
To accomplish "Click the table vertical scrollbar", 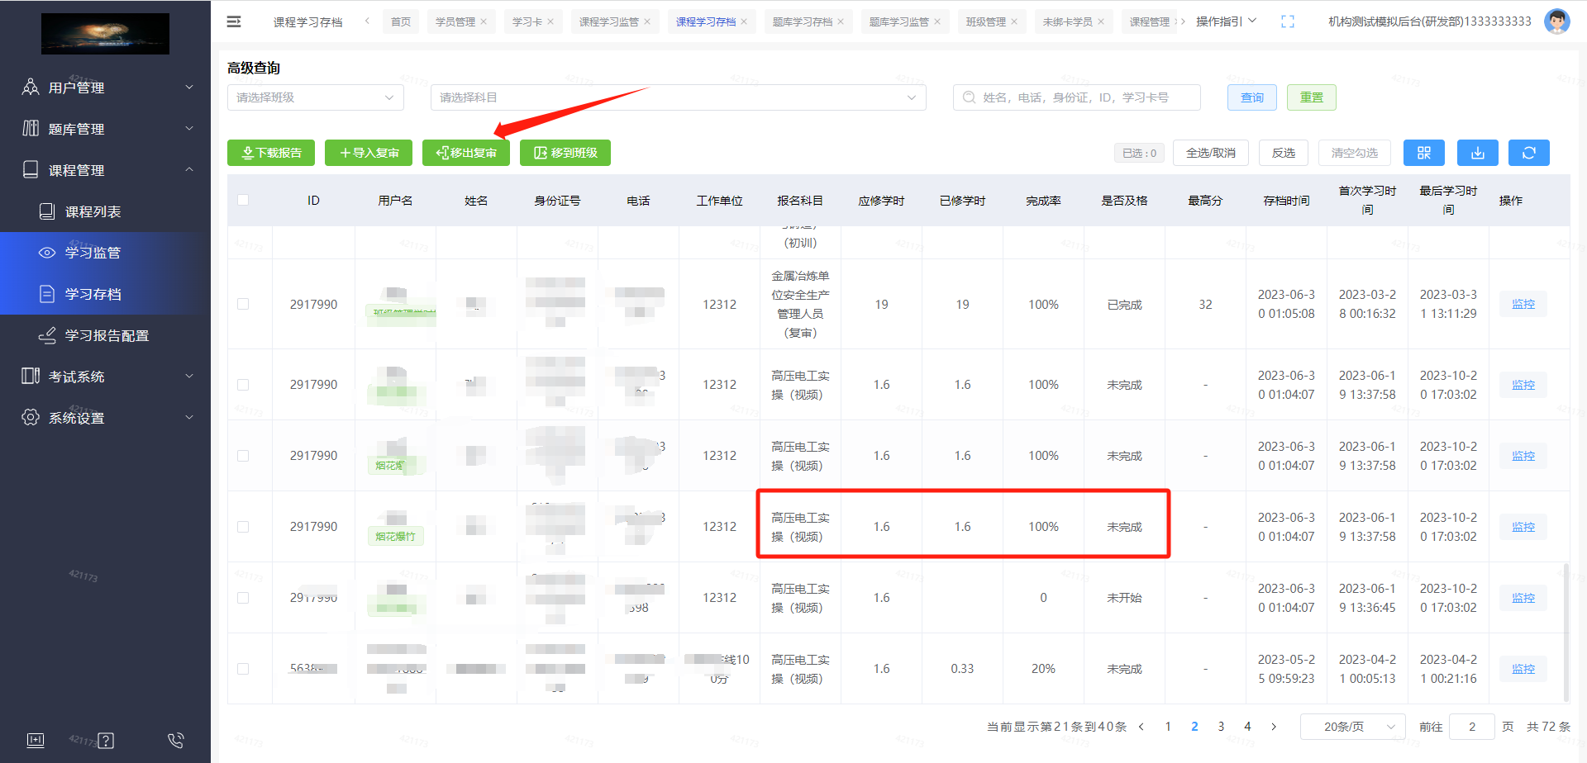I will coord(1566,632).
